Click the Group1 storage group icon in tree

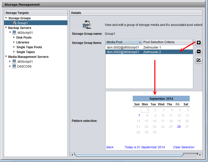tap(14, 23)
